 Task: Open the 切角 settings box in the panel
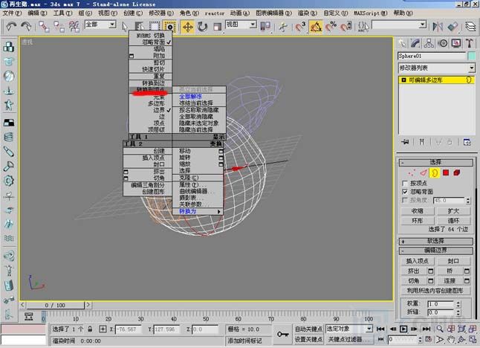(431, 281)
